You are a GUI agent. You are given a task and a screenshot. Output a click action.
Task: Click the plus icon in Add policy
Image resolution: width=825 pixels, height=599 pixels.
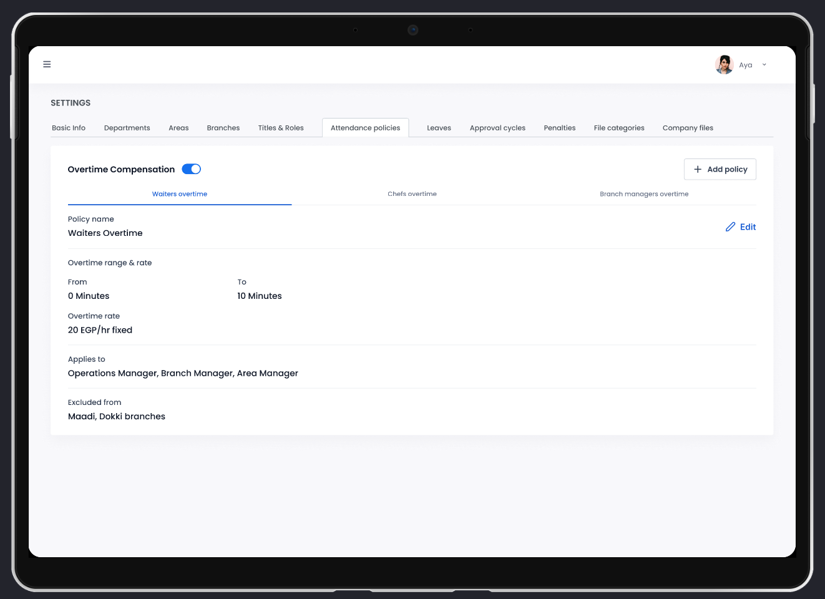(698, 169)
